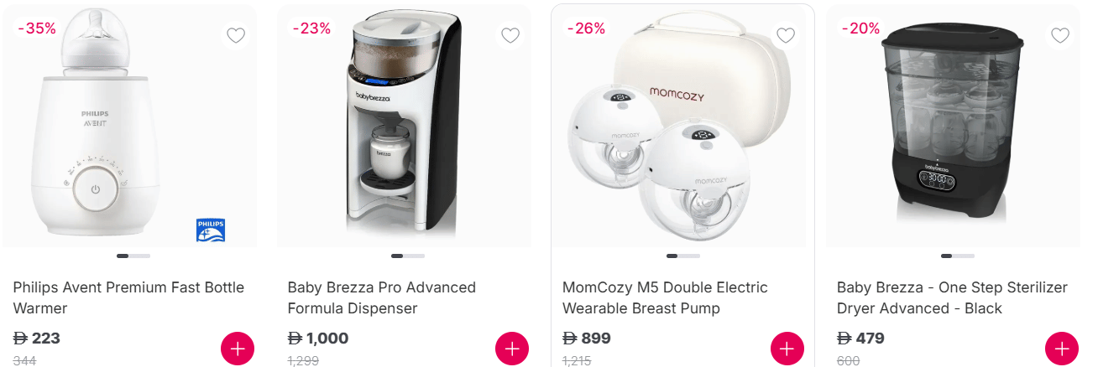Click image carousel indicator under MomCozy pump

[682, 256]
